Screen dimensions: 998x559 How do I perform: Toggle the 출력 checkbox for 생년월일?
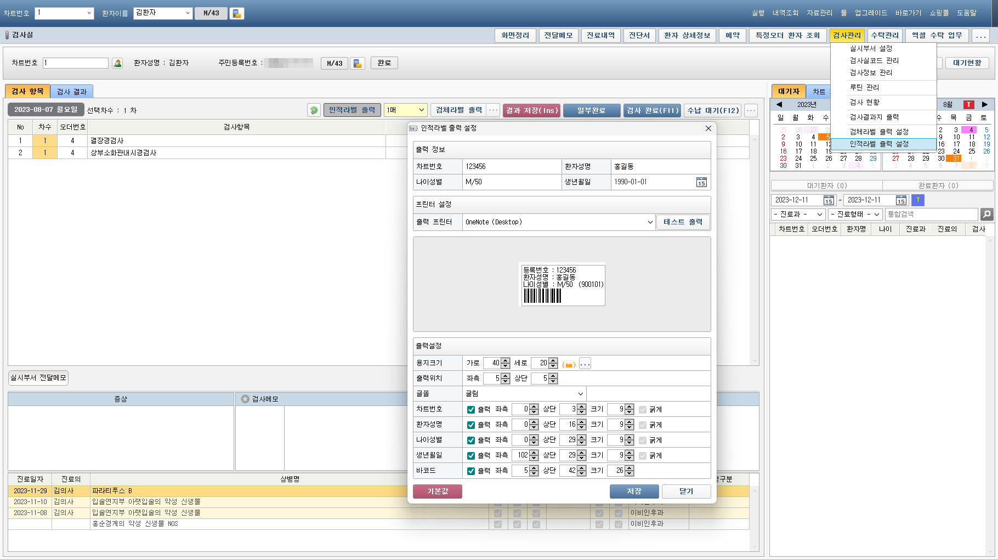point(471,455)
